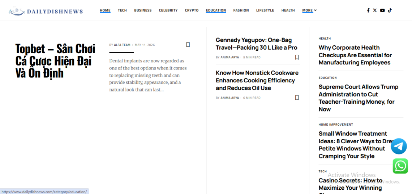Screen dimensions: 412x194
Task: Click the 6 min read label
Action: [x=252, y=98]
